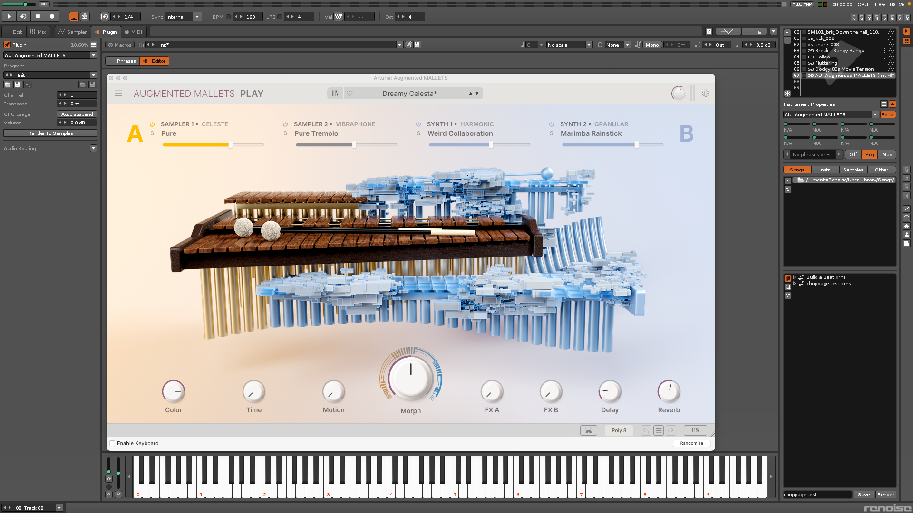
Task: Select the Editor view button
Action: click(155, 61)
